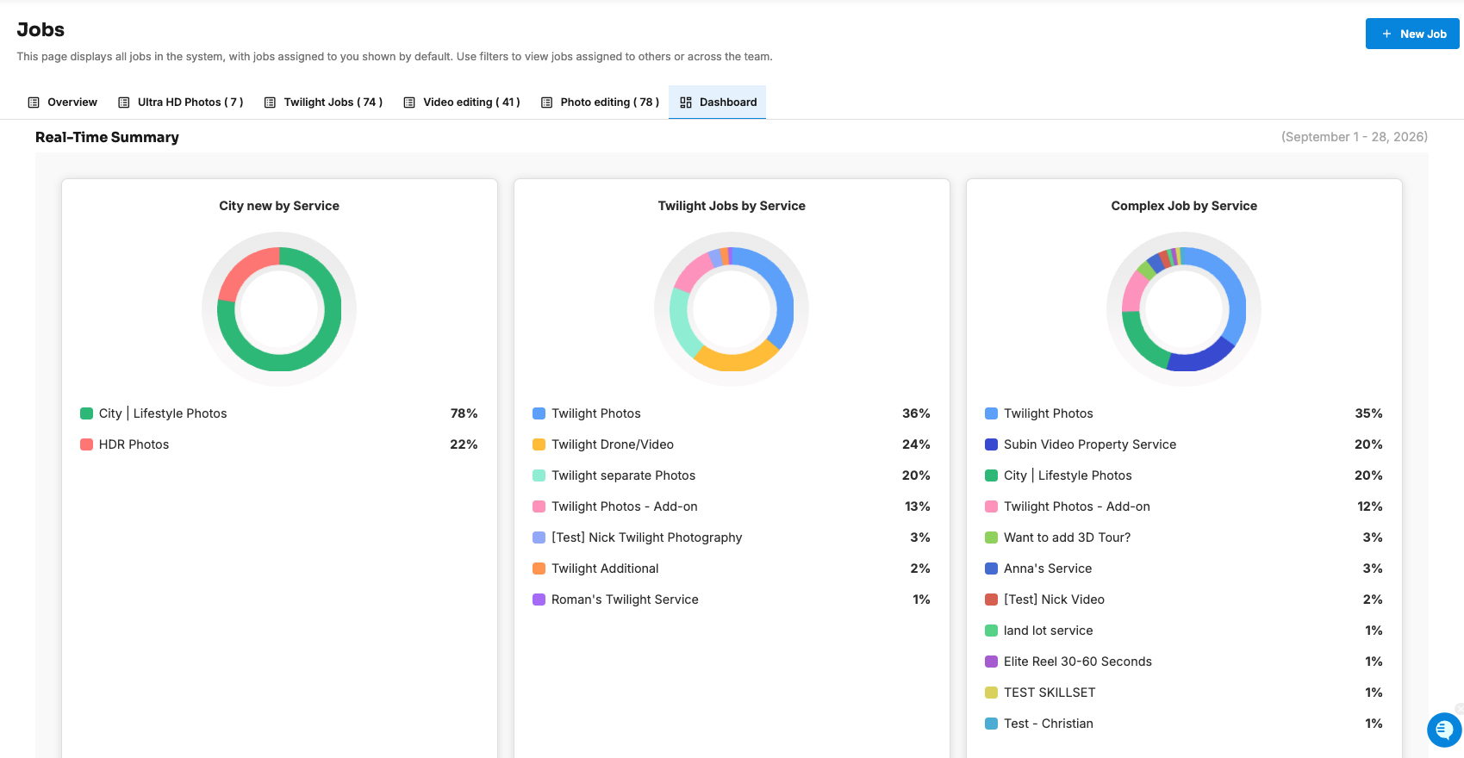Select the Dashboard tab
This screenshot has height=758, width=1464.
(718, 102)
